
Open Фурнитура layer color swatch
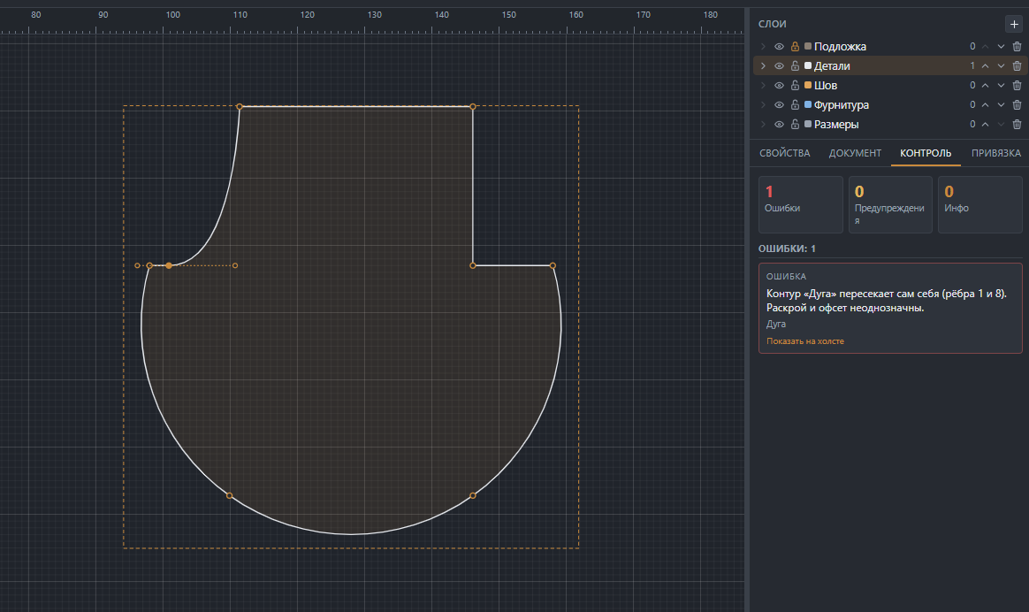[808, 104]
